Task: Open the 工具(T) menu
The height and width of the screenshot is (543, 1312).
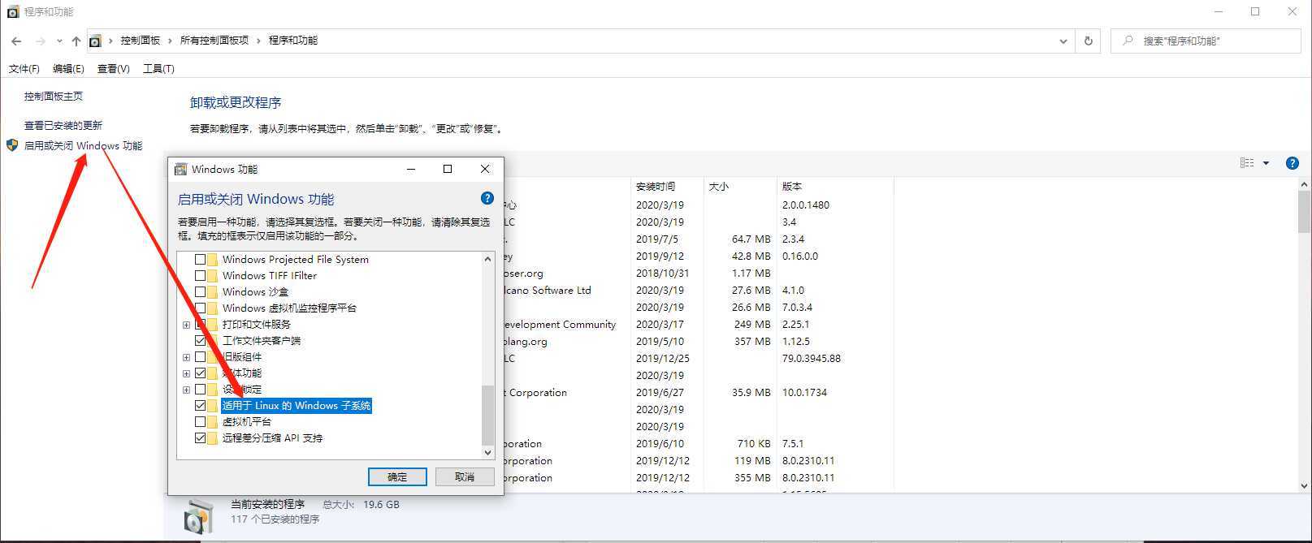Action: [x=158, y=69]
